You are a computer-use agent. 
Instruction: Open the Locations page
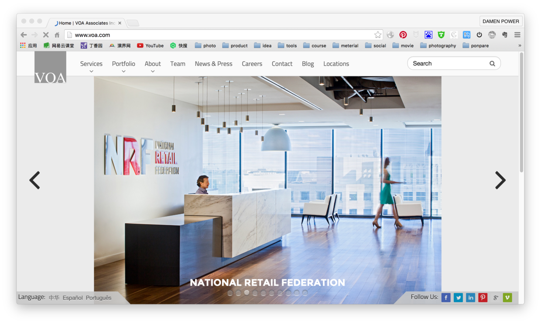[x=336, y=64]
